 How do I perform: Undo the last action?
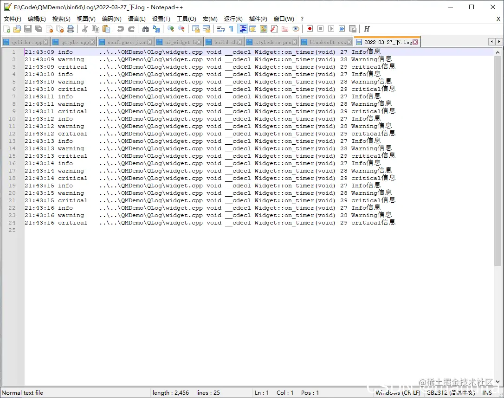[121, 29]
